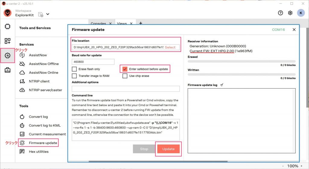309x169 pixels.
Task: Click Select to browse firmware file
Action: (x=170, y=47)
